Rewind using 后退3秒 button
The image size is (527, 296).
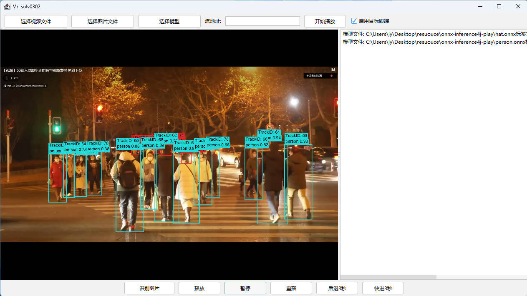point(337,288)
